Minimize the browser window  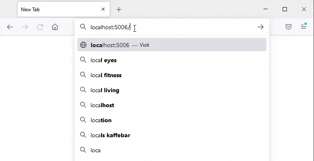click(266, 9)
